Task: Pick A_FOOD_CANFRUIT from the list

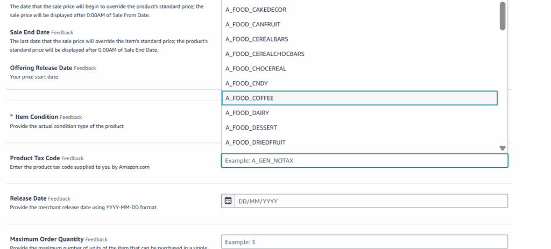Action: coord(253,24)
